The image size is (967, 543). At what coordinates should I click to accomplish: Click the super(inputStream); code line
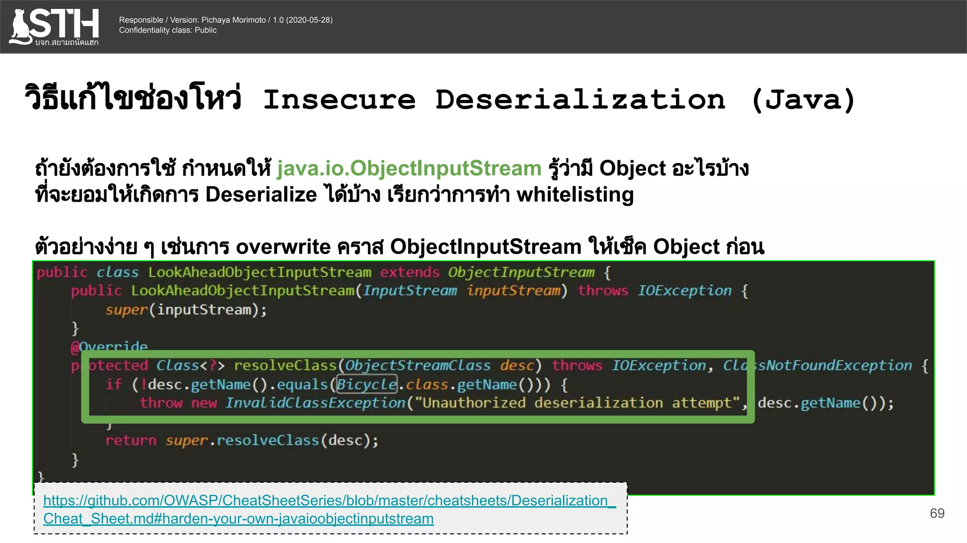click(x=186, y=310)
